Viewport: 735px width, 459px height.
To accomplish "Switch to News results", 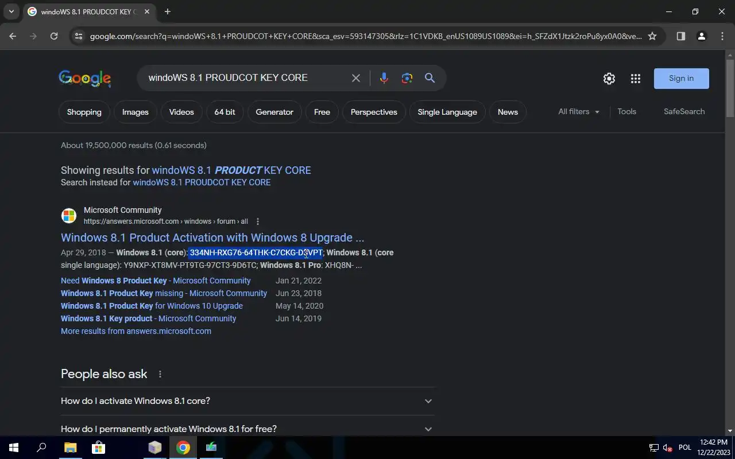I will tap(508, 112).
